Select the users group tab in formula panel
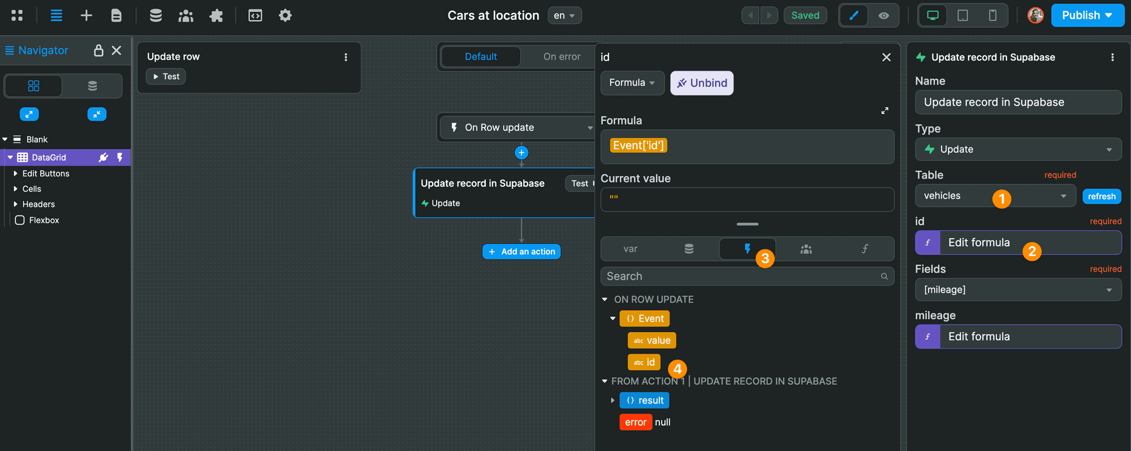 click(x=806, y=249)
